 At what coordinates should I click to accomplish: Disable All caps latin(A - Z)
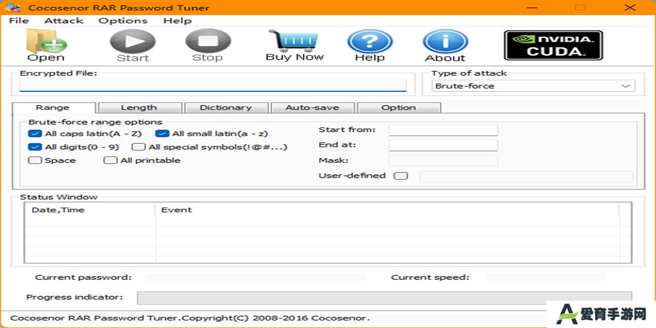35,133
